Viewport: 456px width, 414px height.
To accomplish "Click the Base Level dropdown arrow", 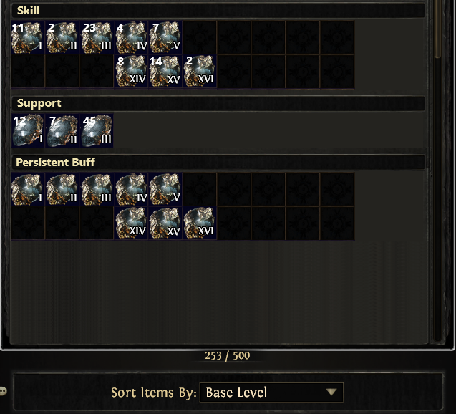I will [x=331, y=393].
